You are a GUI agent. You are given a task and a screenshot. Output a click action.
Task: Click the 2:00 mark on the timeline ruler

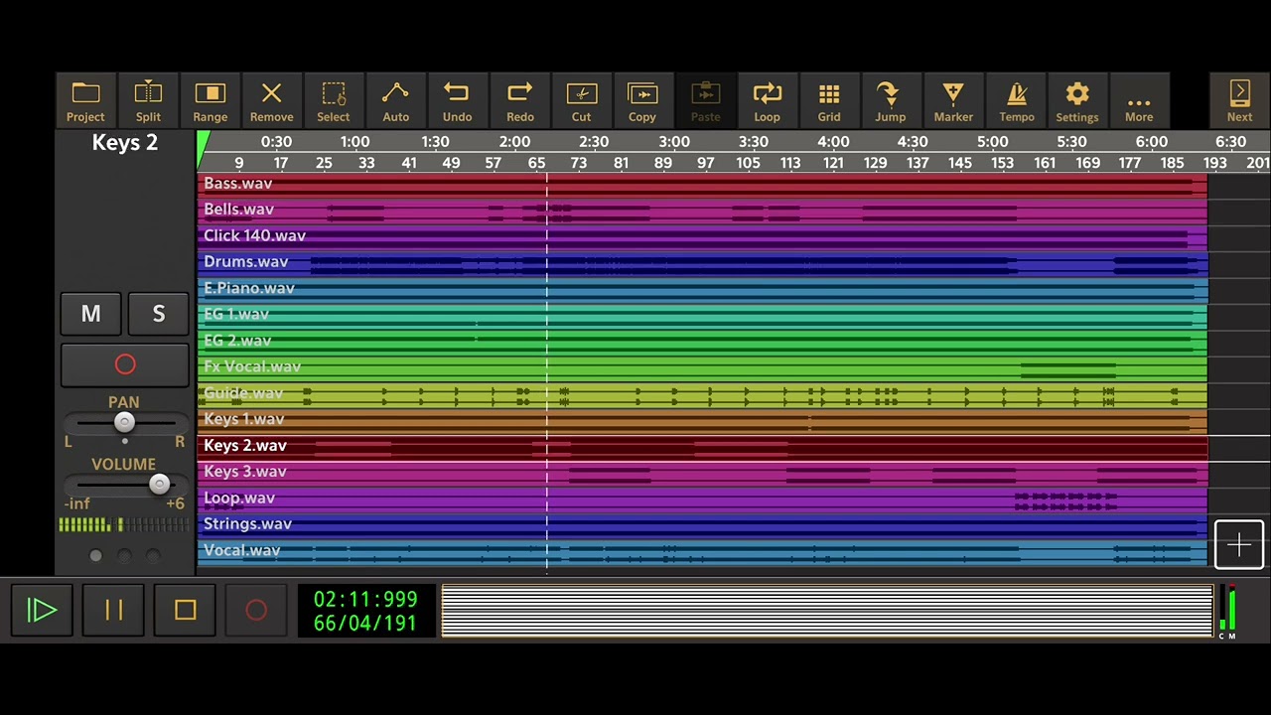pyautogui.click(x=514, y=142)
